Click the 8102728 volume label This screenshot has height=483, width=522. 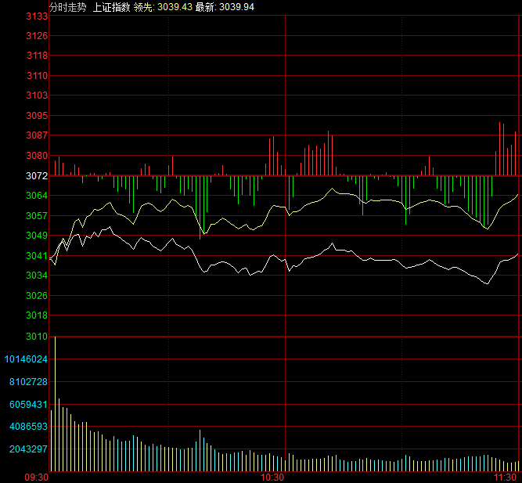point(29,382)
